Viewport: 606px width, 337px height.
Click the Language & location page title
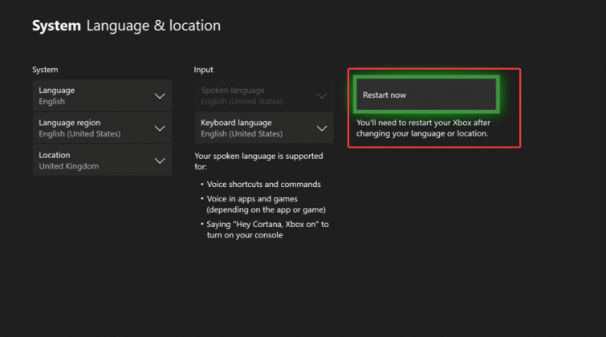click(153, 26)
